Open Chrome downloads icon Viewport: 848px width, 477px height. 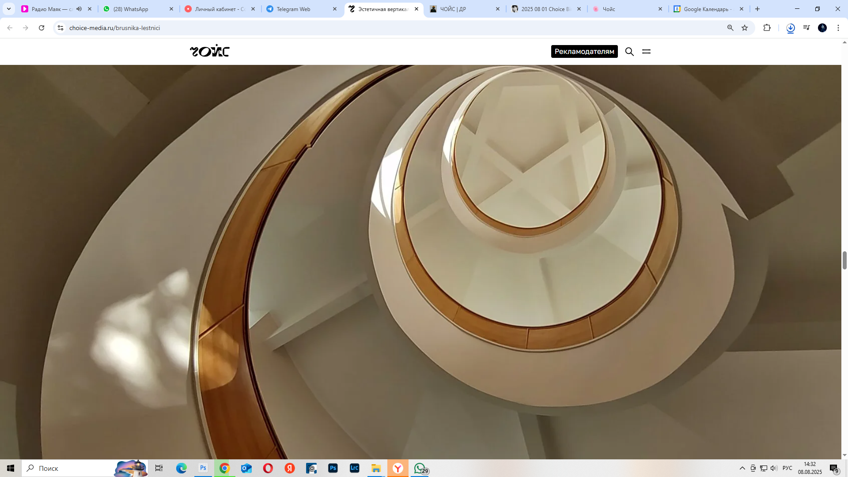791,28
